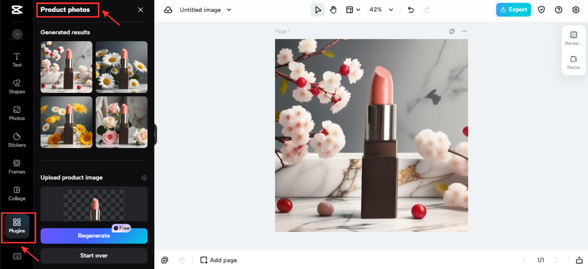The height and width of the screenshot is (269, 588).
Task: Open the Page 1 more options menu
Action: [x=464, y=31]
